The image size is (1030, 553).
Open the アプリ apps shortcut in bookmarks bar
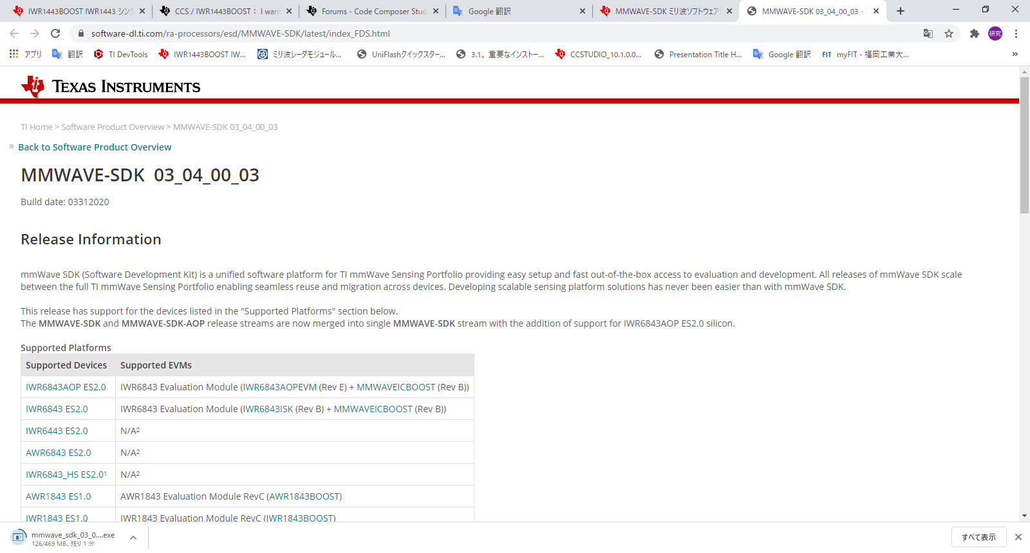(25, 55)
